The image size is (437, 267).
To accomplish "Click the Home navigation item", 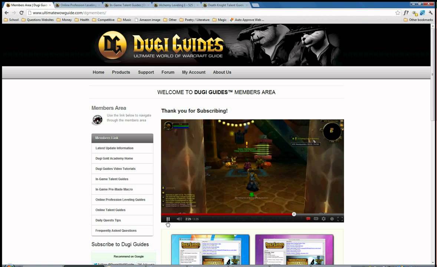I will (x=98, y=72).
